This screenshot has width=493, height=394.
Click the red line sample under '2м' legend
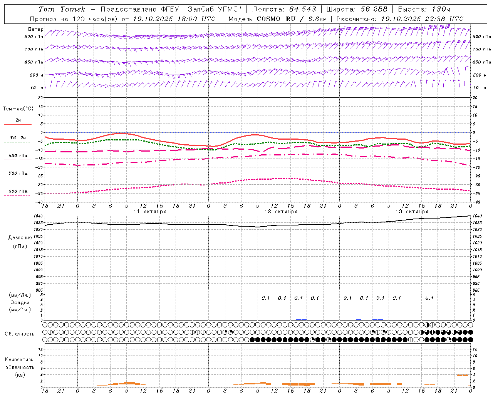tap(18, 124)
